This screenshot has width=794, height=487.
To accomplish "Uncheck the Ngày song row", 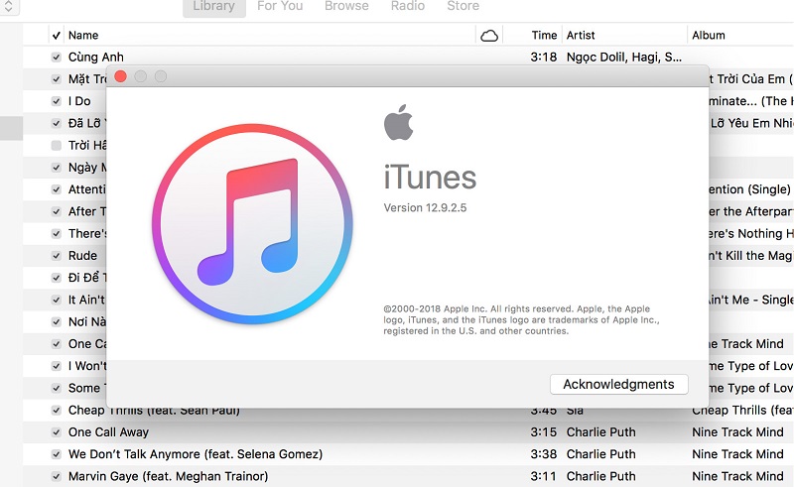I will coord(57,168).
